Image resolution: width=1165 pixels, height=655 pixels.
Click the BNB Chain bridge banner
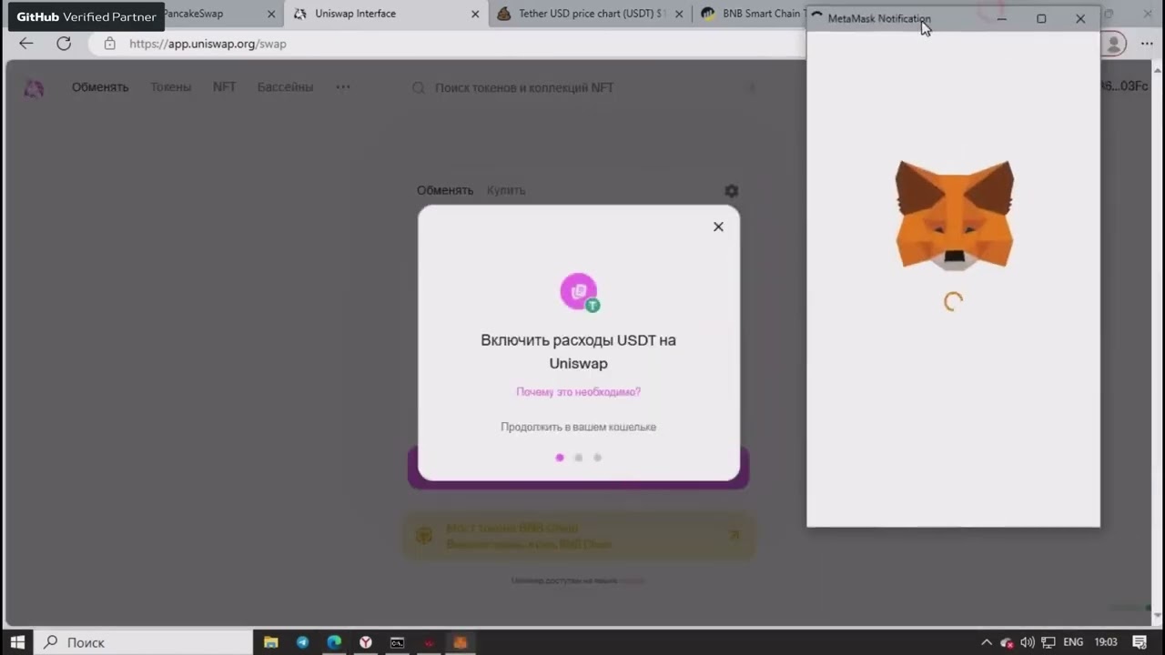[x=579, y=536]
